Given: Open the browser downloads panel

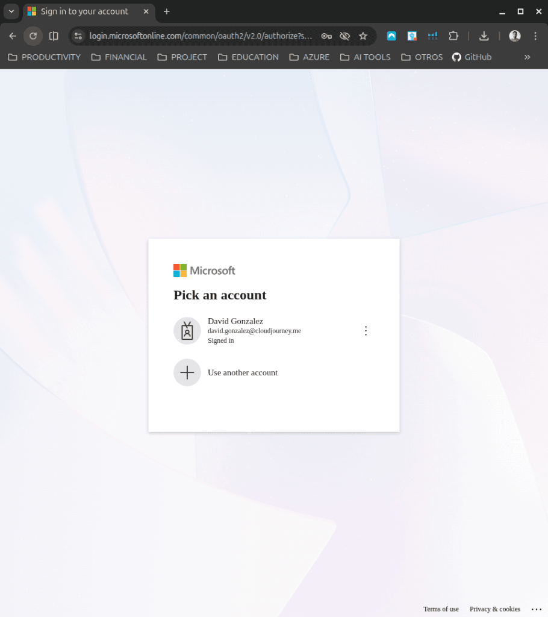Looking at the screenshot, I should click(484, 36).
